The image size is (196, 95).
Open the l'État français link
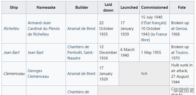click(x=154, y=23)
